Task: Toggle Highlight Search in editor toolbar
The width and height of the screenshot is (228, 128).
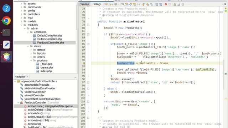Action: pos(135,4)
